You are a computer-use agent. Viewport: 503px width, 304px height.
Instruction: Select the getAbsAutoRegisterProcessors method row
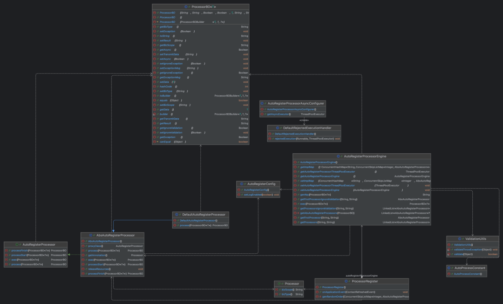pyautogui.click(x=361, y=213)
